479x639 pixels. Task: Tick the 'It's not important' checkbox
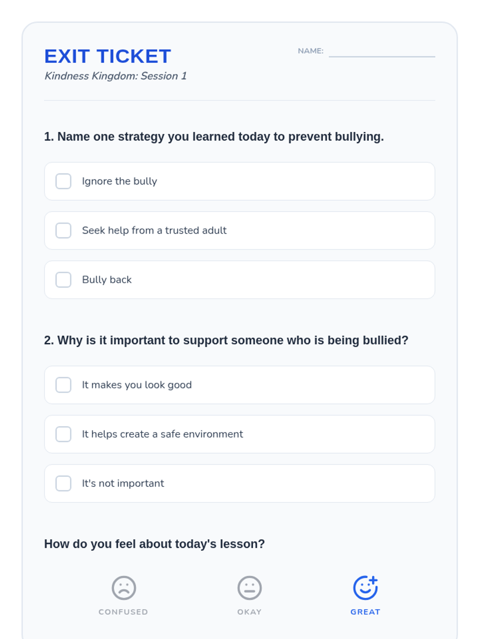(x=63, y=483)
